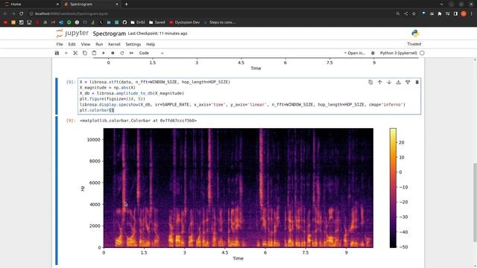Open the Dystopian Dev bookmark
The image size is (477, 268).
185,22
